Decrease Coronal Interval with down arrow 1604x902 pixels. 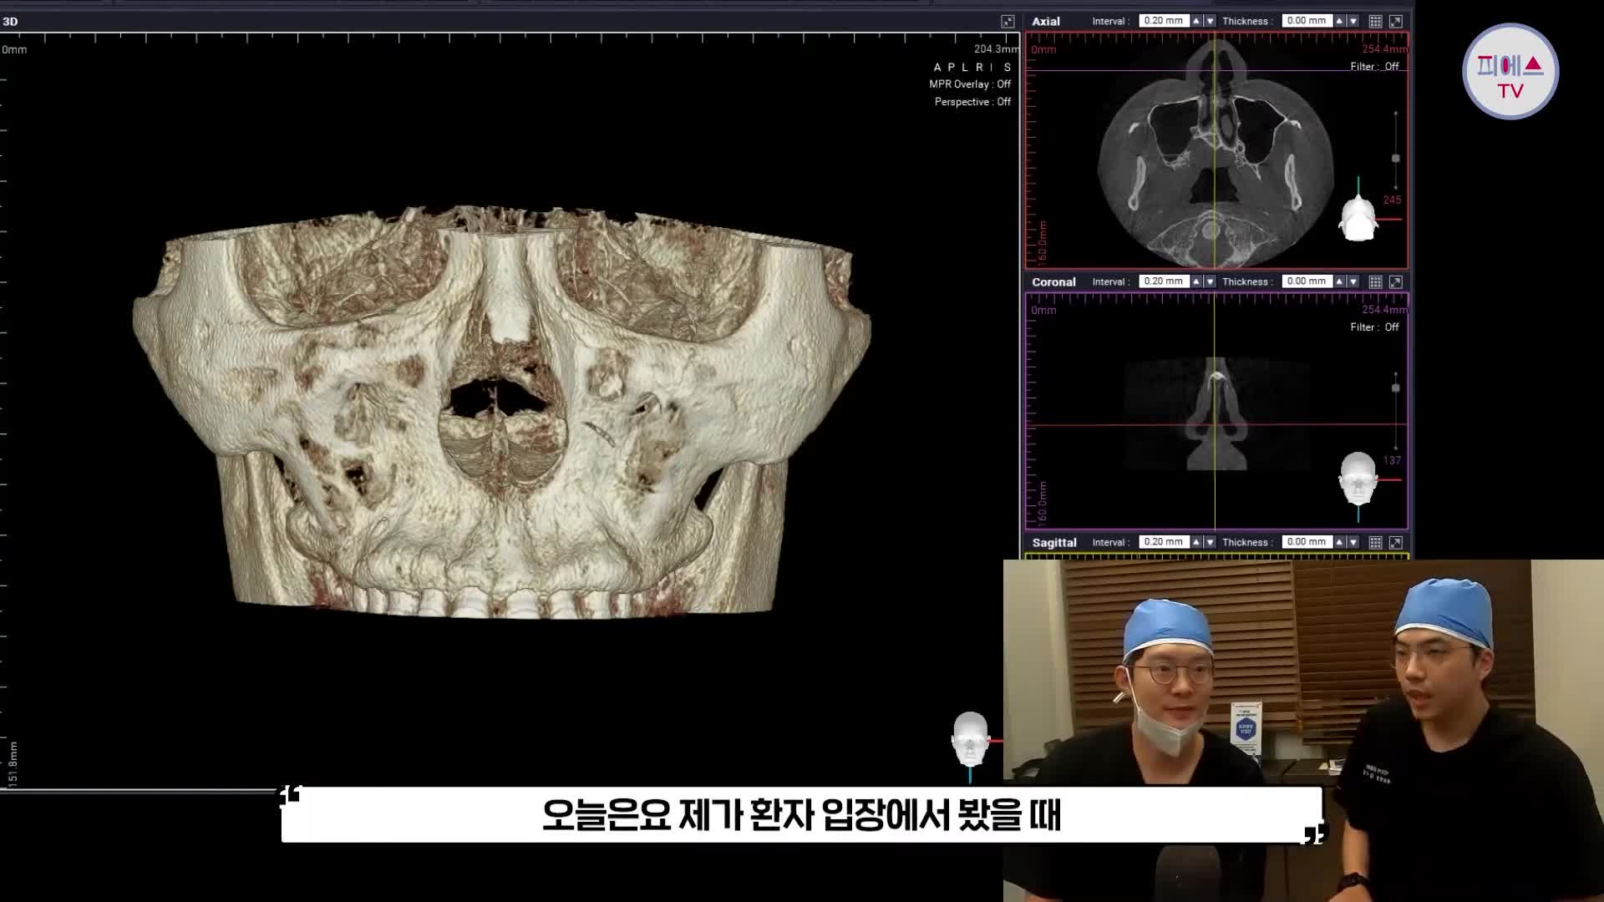point(1210,281)
